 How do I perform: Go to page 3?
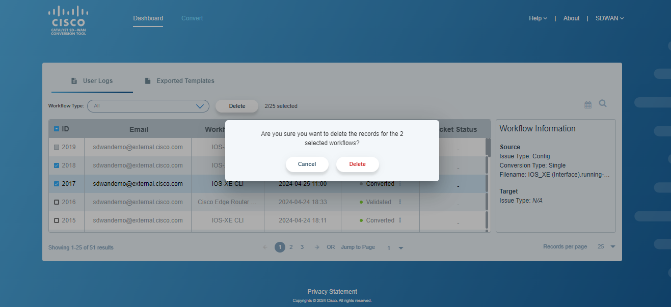(x=302, y=247)
